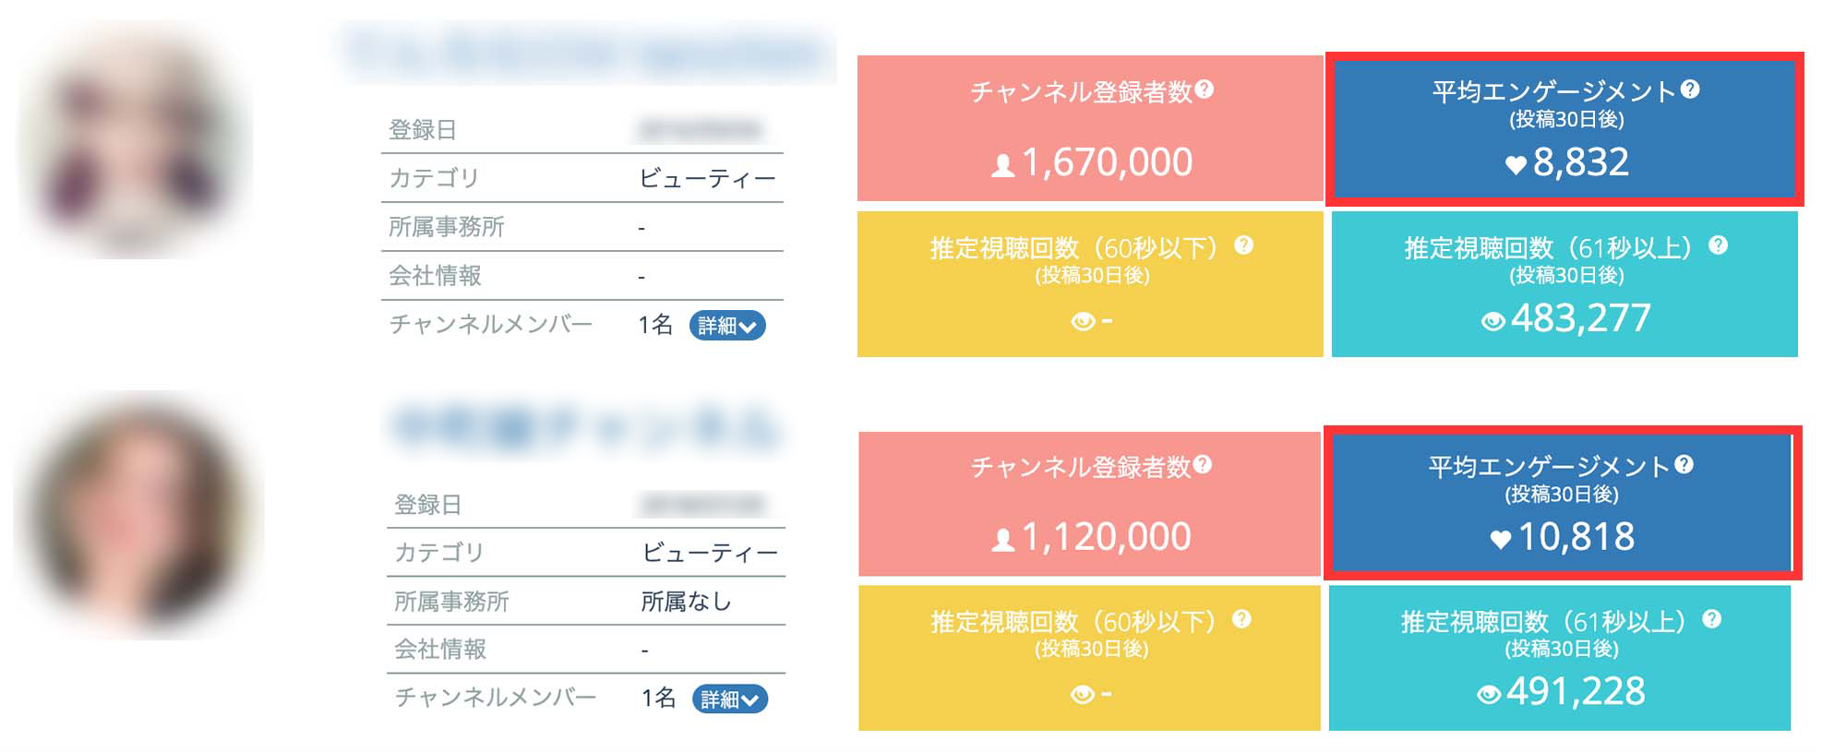Screen dimensions: 1822x752
Task: Click the help icon beside 平均エンゲージメント on top card
Action: pyautogui.click(x=1692, y=90)
